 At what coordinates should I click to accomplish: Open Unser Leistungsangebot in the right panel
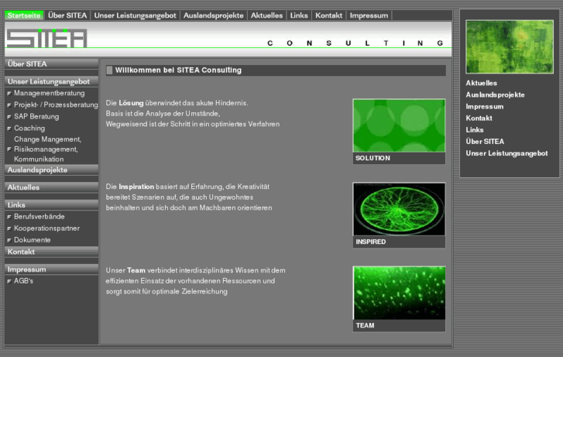click(x=506, y=153)
